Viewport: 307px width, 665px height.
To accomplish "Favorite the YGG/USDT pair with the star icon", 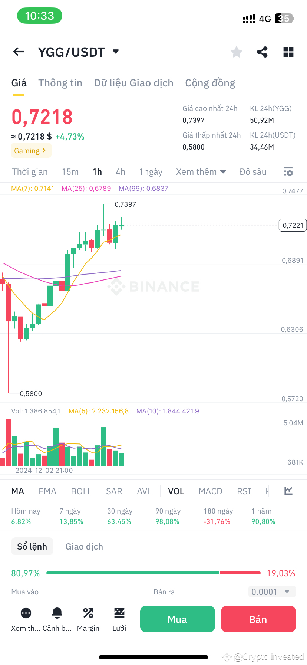I will coord(236,52).
